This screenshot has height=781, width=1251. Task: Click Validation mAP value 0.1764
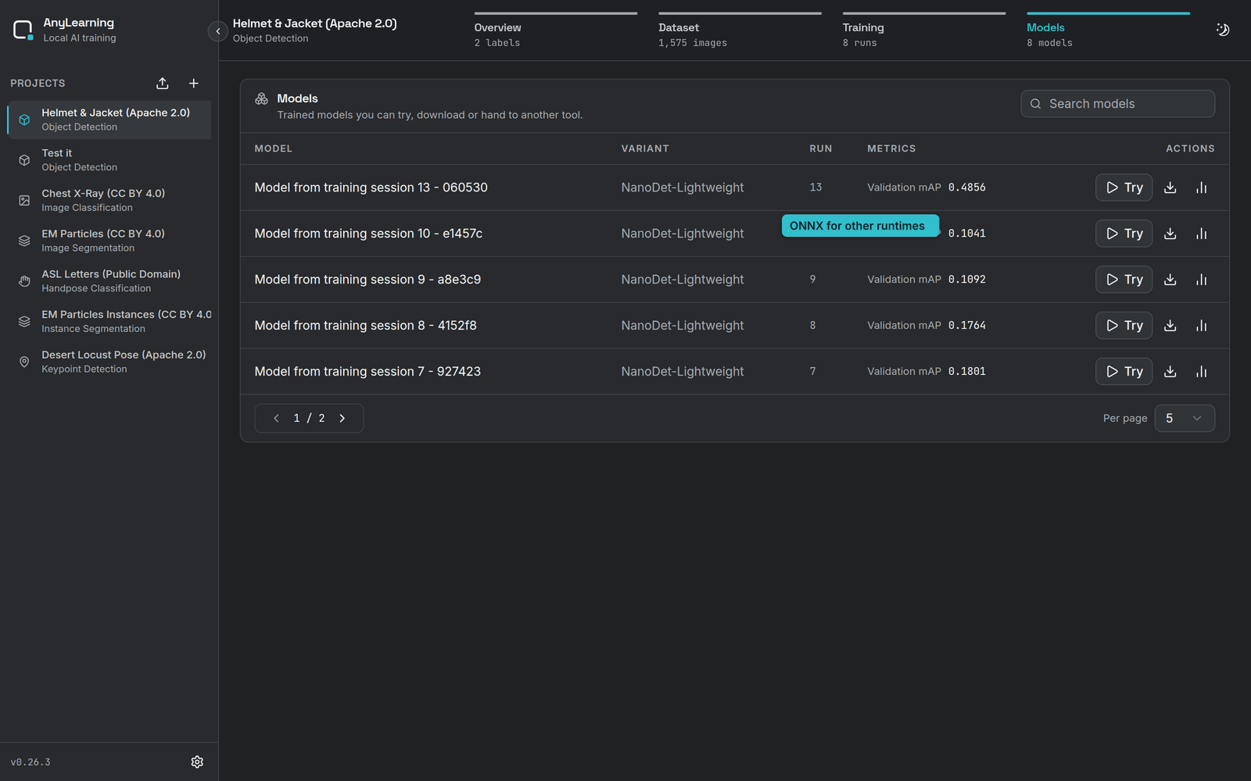(967, 326)
